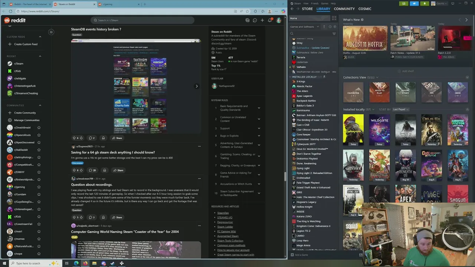
Task: Click Steam library recent clock filter icon
Action: (x=330, y=27)
